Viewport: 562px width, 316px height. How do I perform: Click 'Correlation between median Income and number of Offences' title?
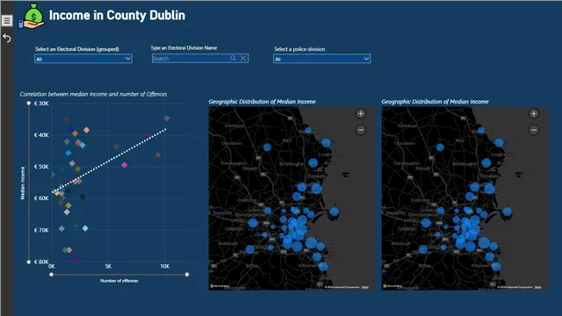tap(93, 94)
